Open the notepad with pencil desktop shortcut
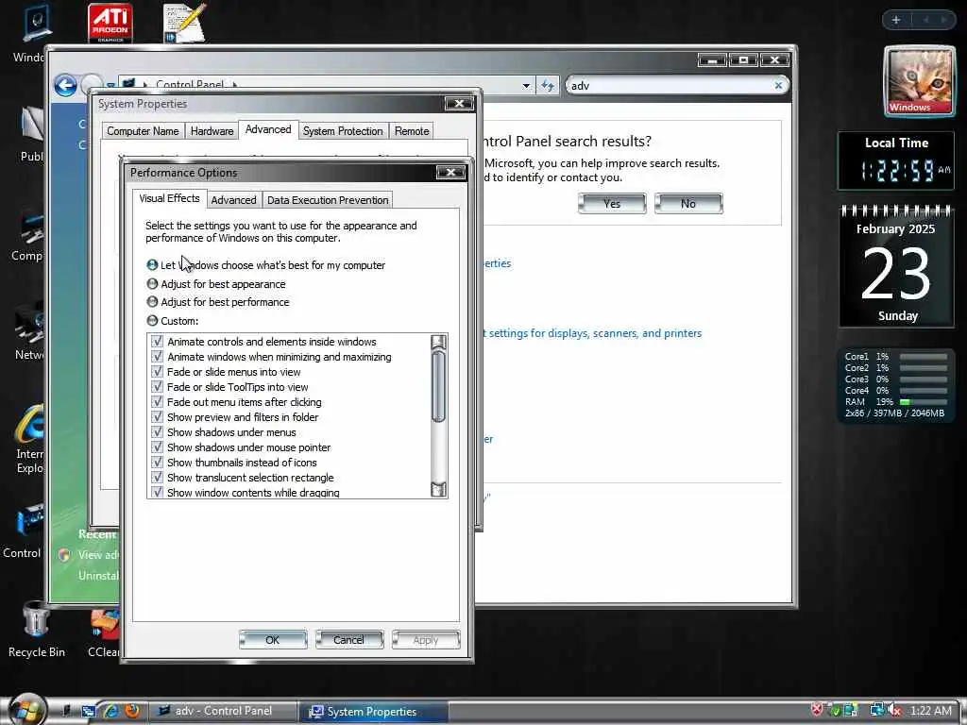This screenshot has width=967, height=725. tap(184, 23)
